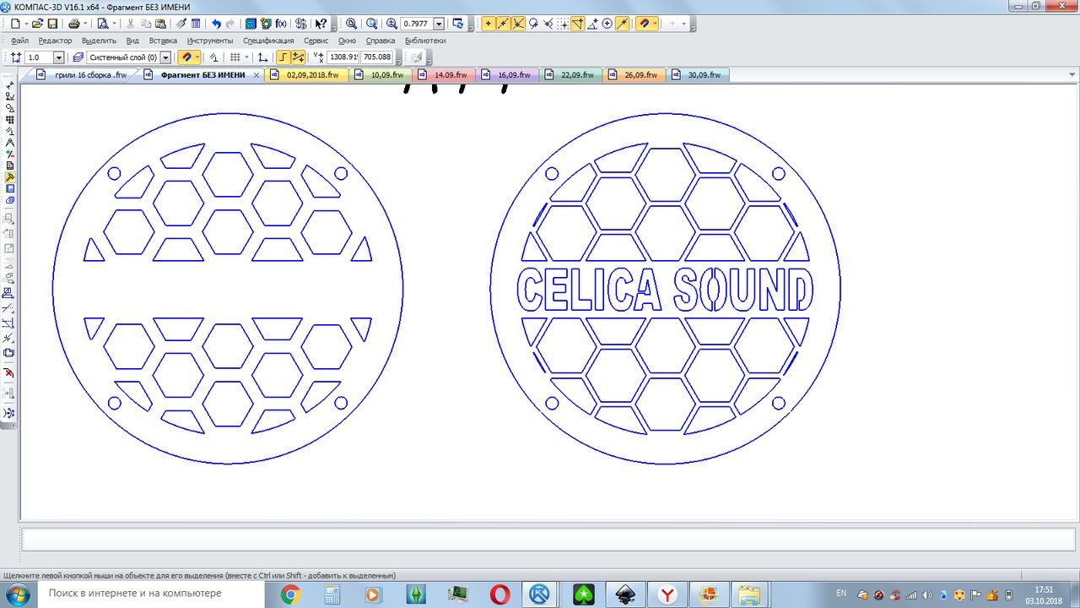Viewport: 1080px width, 608px height.
Task: Toggle cursor rounding mode
Action: tap(298, 57)
